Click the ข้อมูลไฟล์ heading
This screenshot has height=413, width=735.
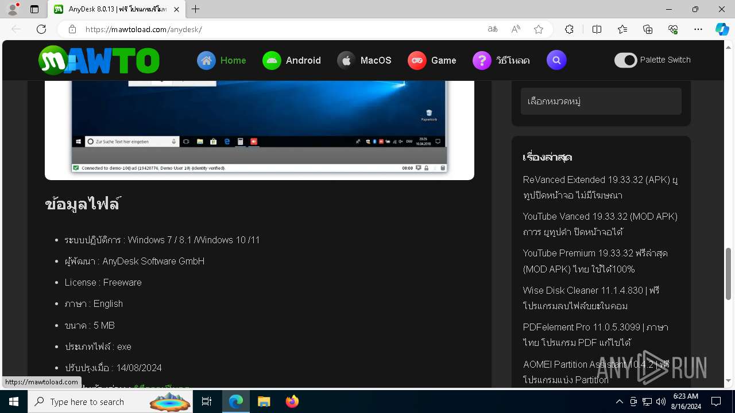point(82,204)
